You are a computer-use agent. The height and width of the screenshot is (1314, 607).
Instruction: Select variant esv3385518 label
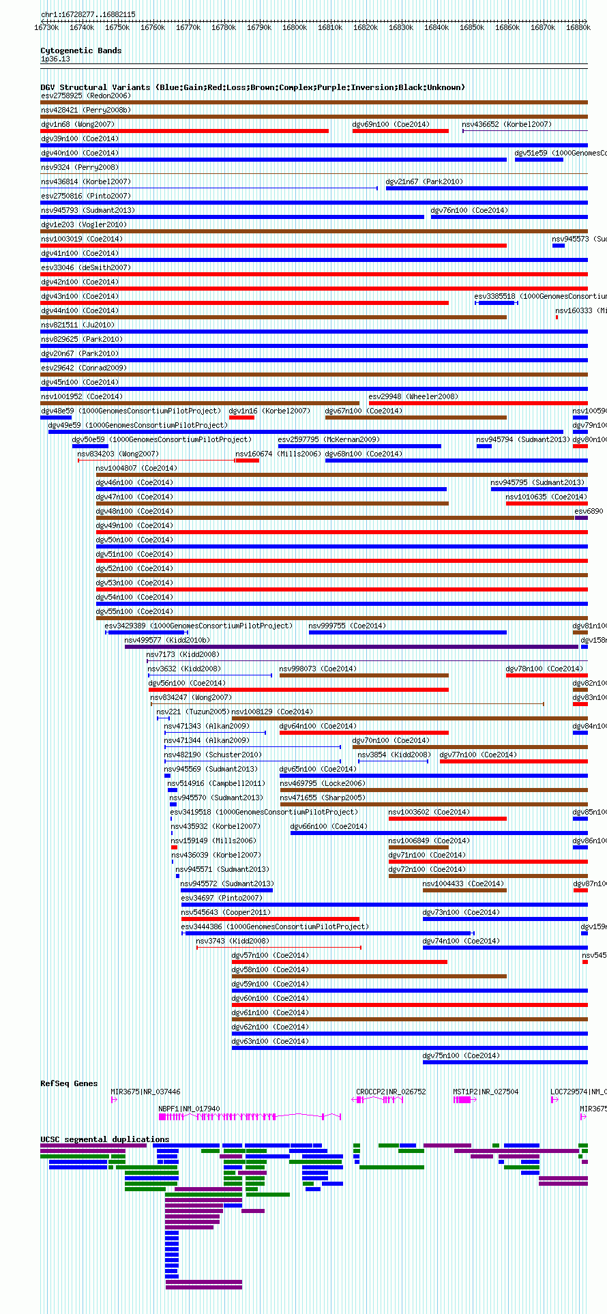tap(540, 296)
